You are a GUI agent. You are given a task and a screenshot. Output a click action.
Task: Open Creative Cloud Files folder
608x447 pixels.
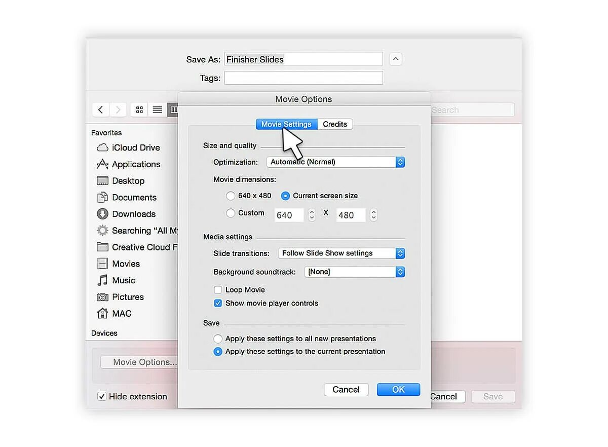[137, 247]
